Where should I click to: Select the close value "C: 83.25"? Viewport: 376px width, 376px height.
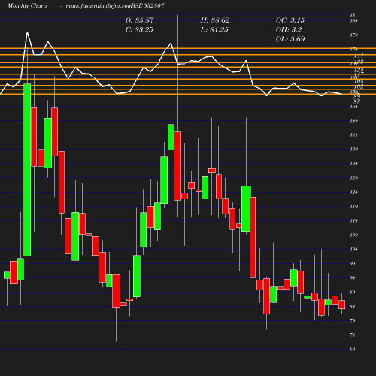(x=139, y=30)
